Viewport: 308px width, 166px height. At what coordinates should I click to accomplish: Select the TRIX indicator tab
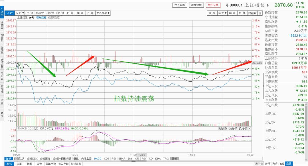pyautogui.click(x=166, y=159)
